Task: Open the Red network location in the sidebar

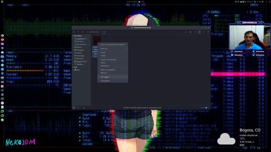Action: pos(77,70)
